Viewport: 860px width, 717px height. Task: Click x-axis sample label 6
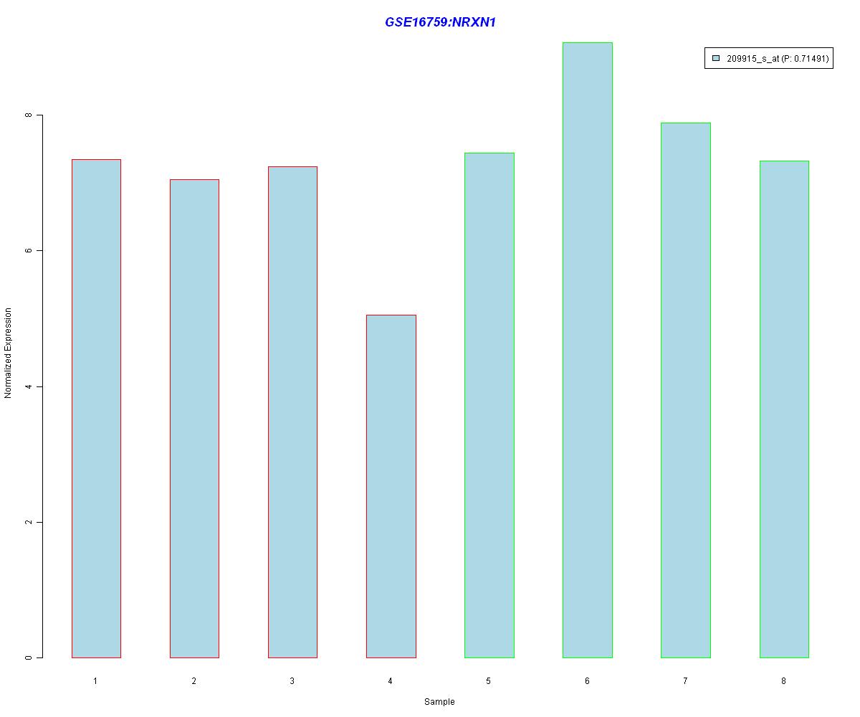[x=587, y=680]
